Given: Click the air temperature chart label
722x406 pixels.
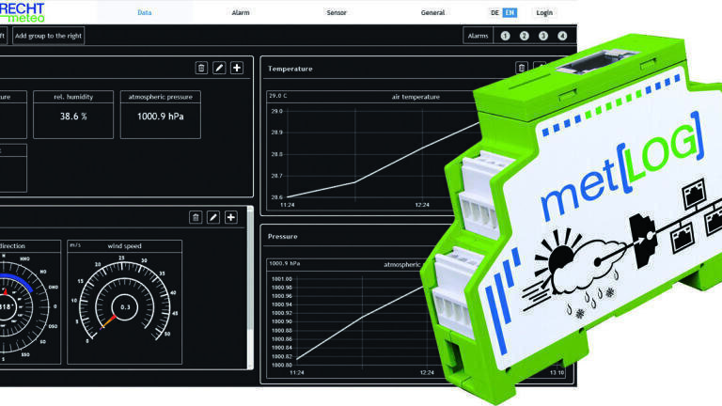Looking at the screenshot, I should tap(416, 97).
